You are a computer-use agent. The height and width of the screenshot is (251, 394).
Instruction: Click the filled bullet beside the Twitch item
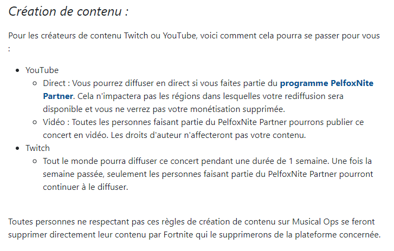click(20, 148)
